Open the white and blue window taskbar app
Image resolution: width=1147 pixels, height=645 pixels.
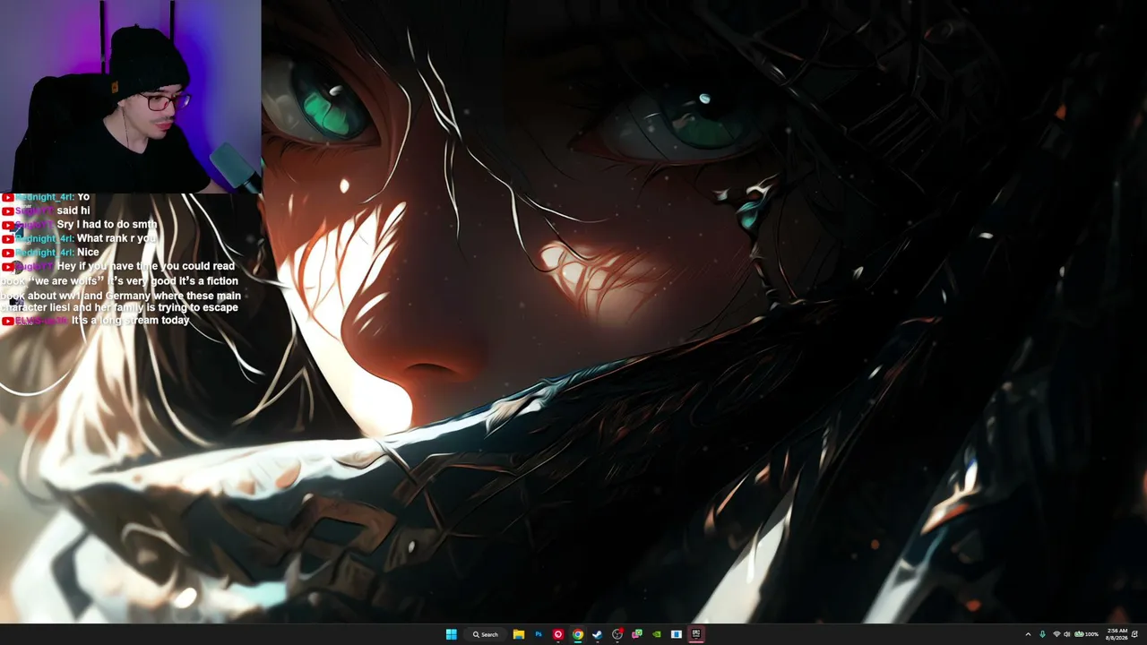[x=677, y=634]
